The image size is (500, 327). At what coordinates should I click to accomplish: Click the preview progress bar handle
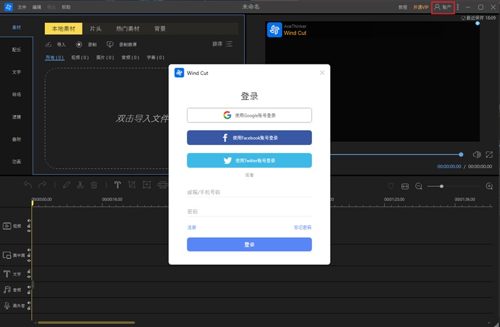pos(461,154)
